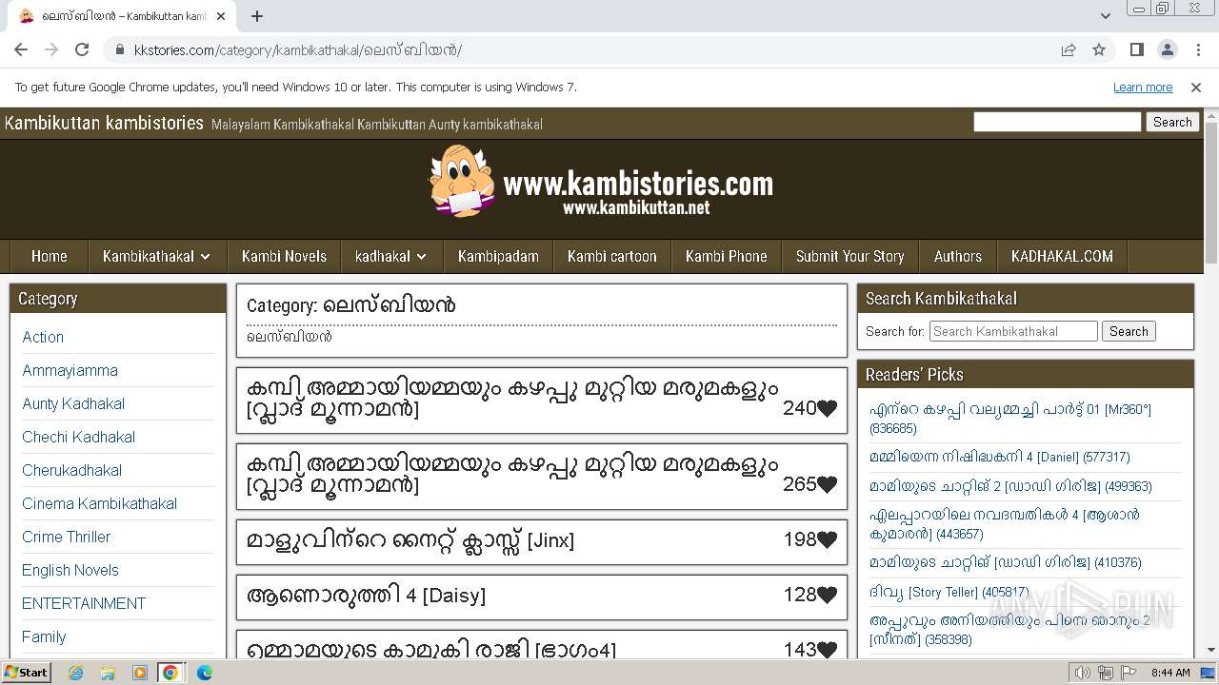Open the story 4 by Daisy
Screen dimensions: 1219x685
367,596
